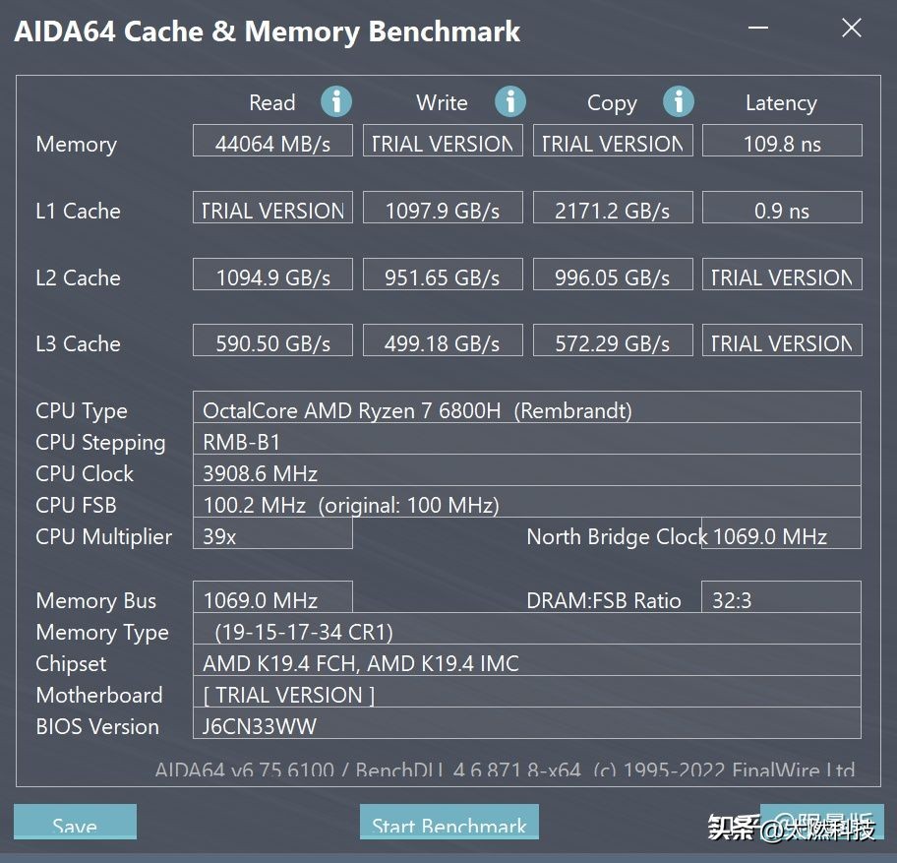This screenshot has width=897, height=863.
Task: Click the DRAM:FSB Ratio 32:3 field
Action: (x=782, y=599)
